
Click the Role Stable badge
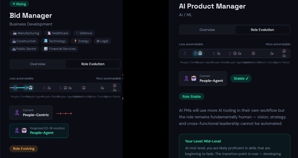(191, 97)
